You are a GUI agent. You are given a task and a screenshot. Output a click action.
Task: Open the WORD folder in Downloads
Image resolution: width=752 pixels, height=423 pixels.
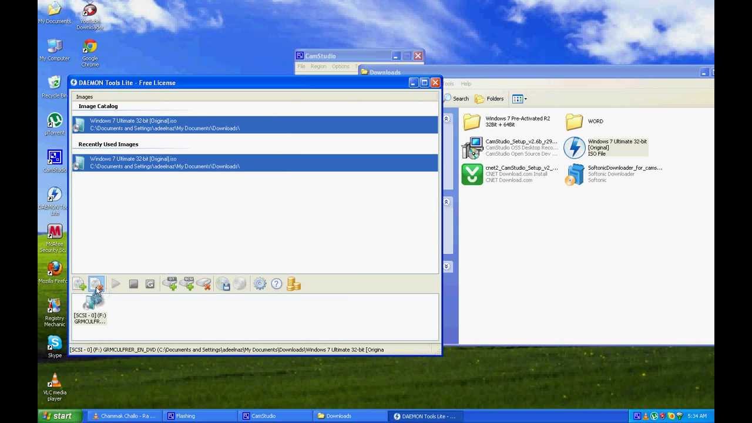(x=585, y=122)
